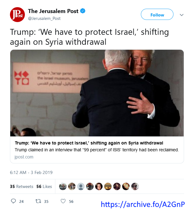Click the last liker avatar with sunglasses
Screen dimensions: 194x215
click(135, 186)
